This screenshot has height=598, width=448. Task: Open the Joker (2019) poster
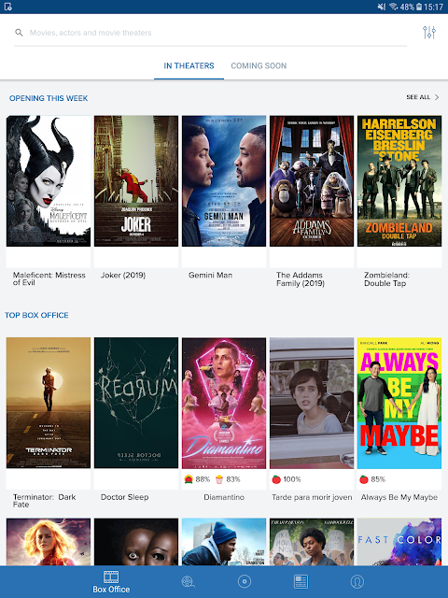click(x=136, y=181)
